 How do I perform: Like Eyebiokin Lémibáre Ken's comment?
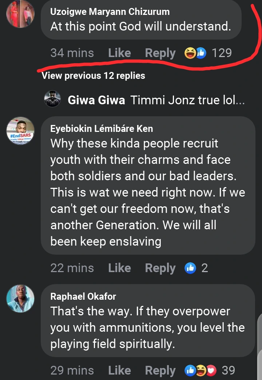[119, 268]
